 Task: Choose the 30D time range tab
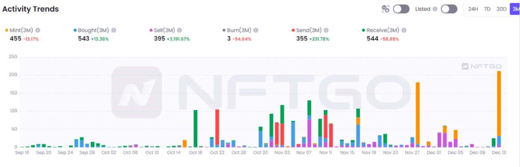pyautogui.click(x=501, y=9)
